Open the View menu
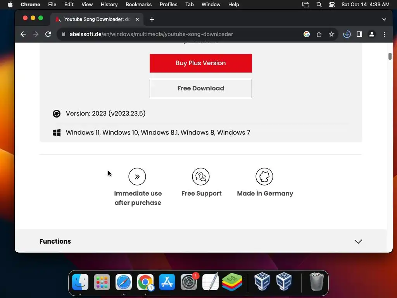This screenshot has width=397, height=298. pos(87,5)
